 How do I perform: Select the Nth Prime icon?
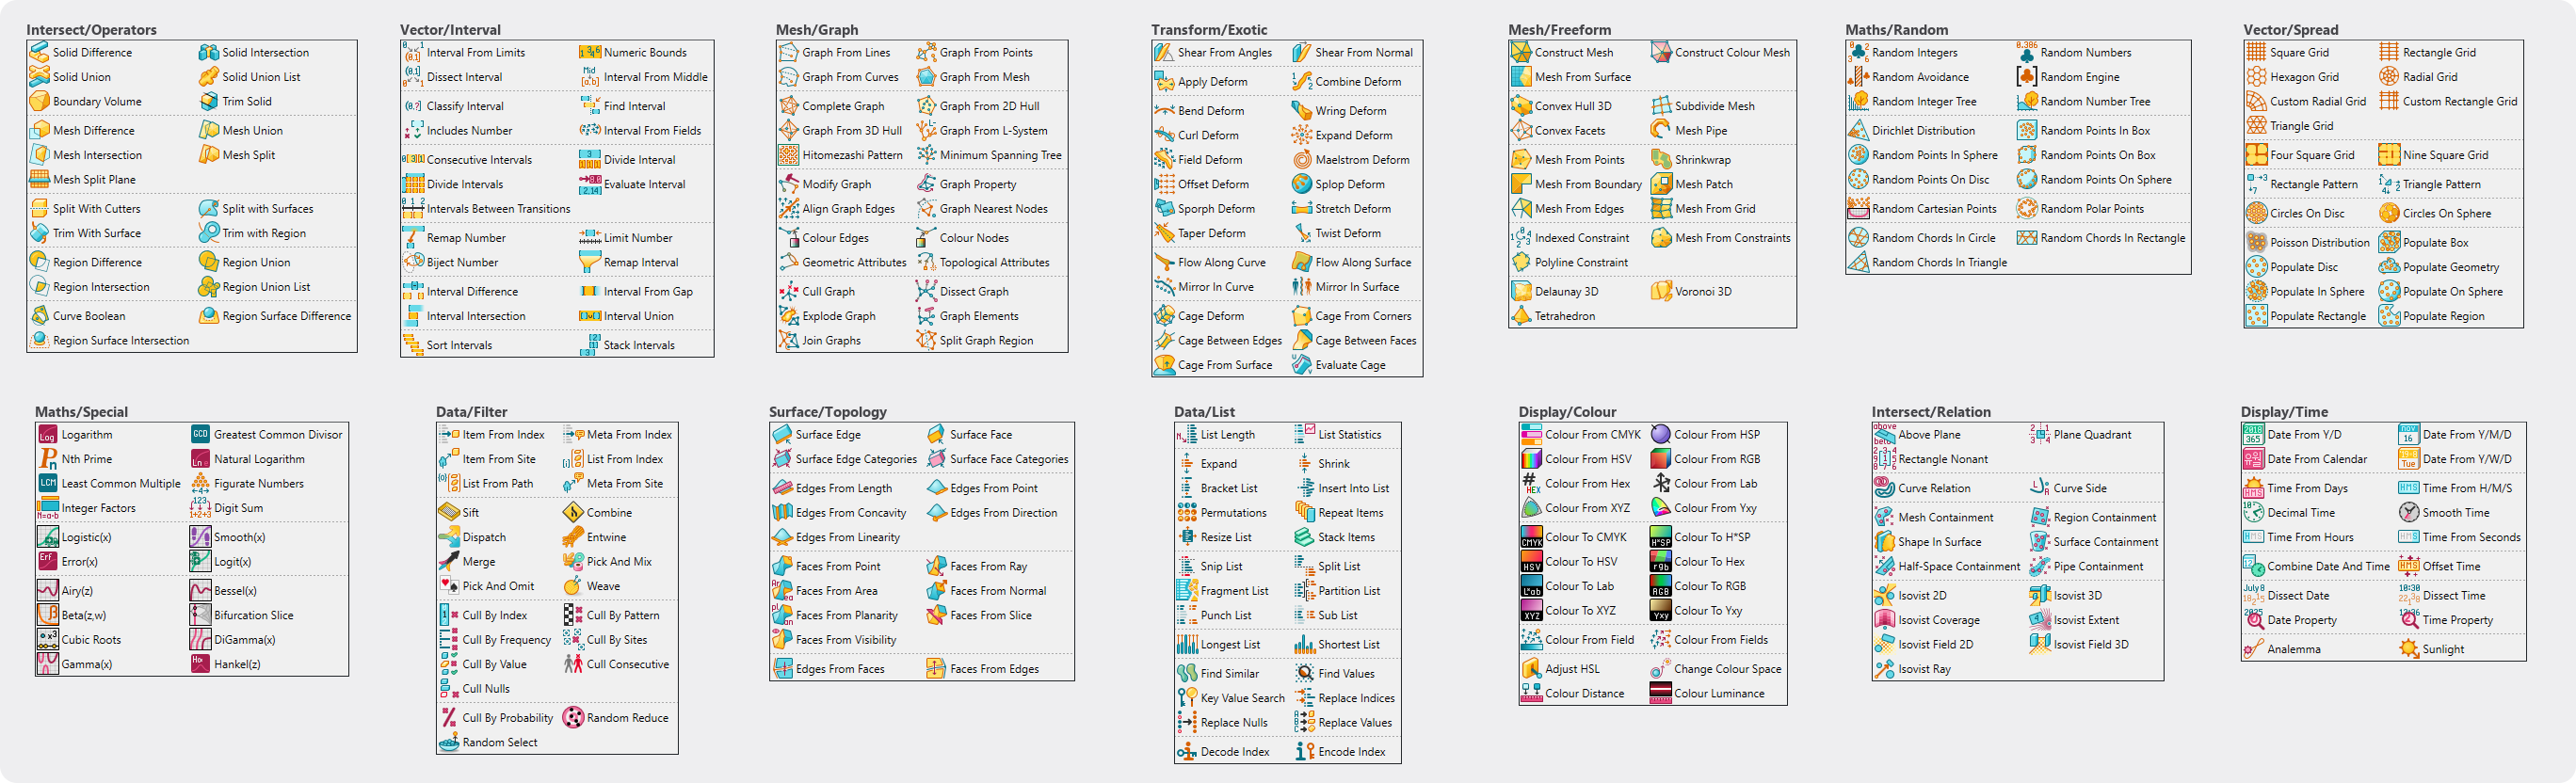[x=48, y=459]
